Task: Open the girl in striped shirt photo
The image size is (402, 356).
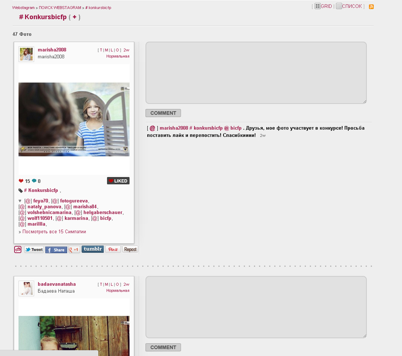Action: (x=74, y=120)
